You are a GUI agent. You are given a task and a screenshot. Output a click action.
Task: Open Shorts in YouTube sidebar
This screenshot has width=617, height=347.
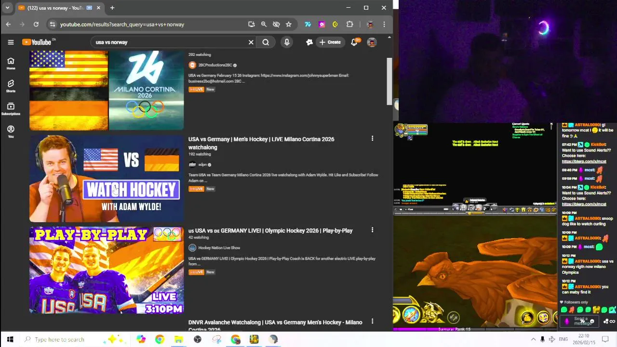point(11,86)
